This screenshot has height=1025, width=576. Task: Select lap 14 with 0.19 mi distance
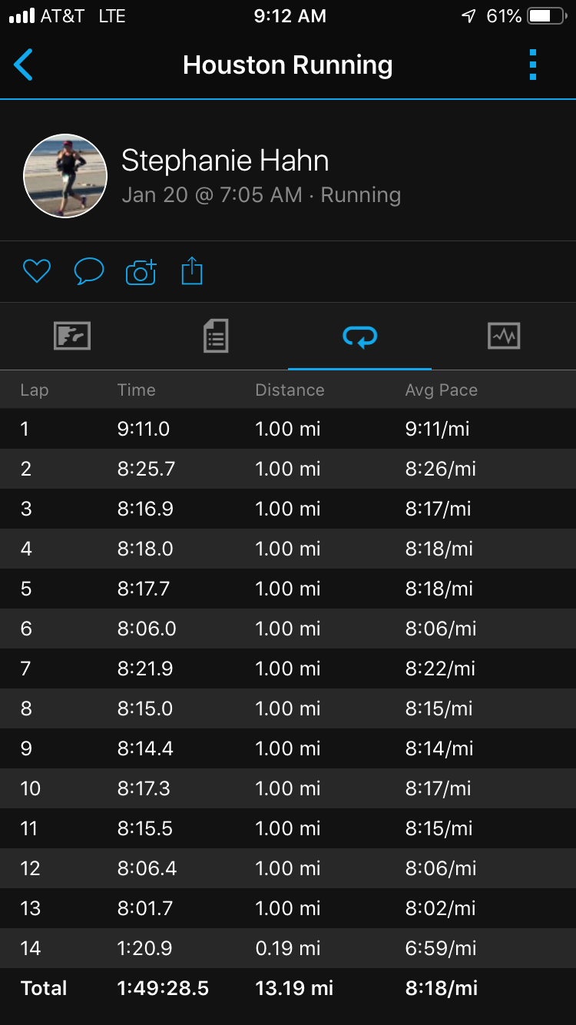pyautogui.click(x=288, y=948)
